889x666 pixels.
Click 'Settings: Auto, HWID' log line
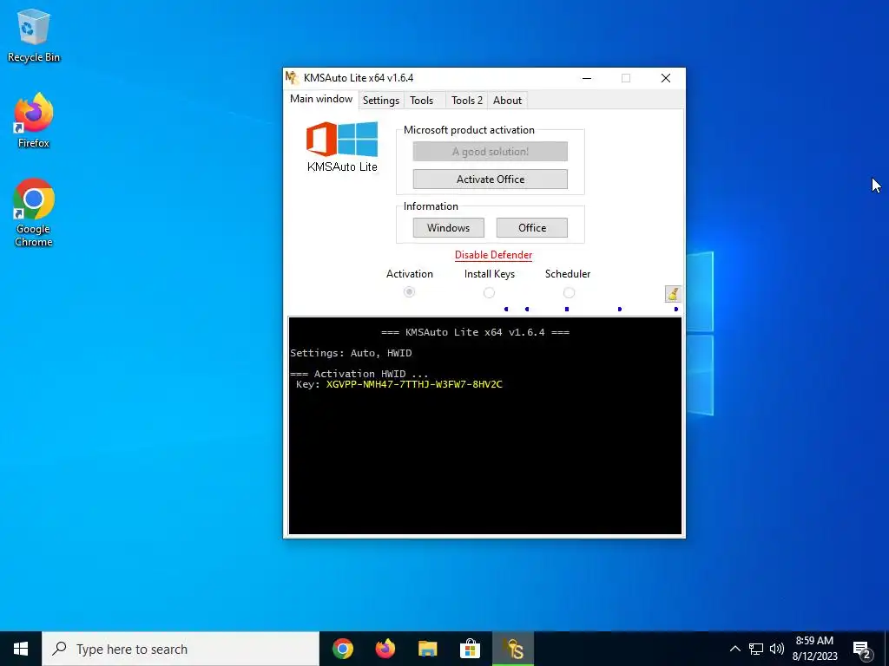click(351, 353)
